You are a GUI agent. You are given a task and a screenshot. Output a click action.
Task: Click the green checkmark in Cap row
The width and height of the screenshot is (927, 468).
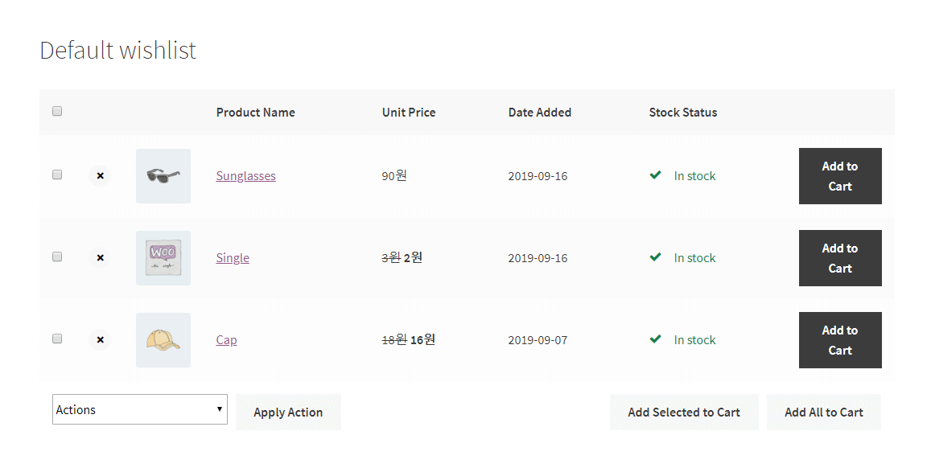(655, 339)
